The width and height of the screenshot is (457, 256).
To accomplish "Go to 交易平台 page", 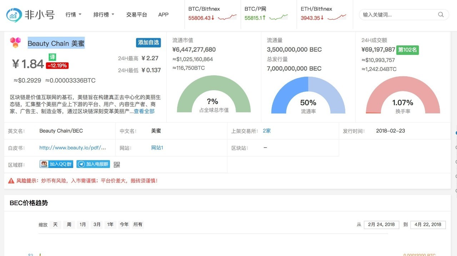I will pyautogui.click(x=137, y=15).
